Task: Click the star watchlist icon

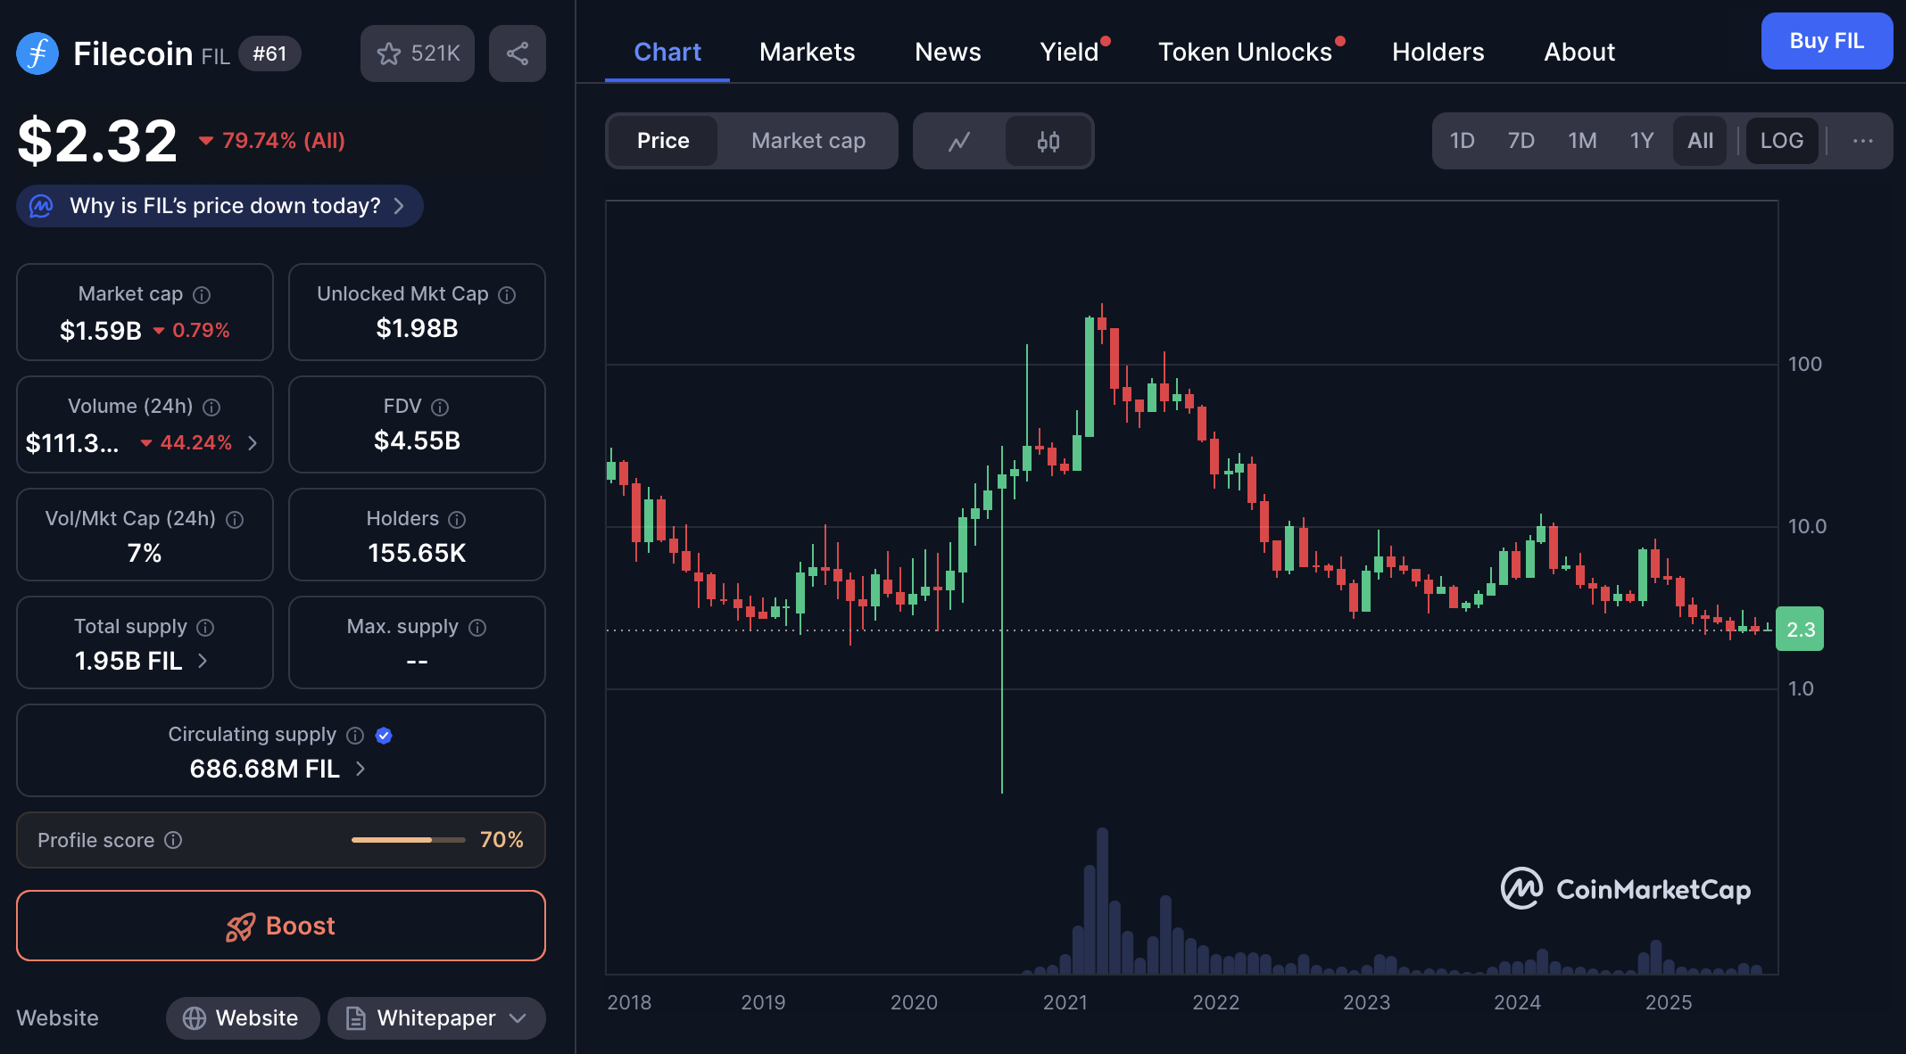Action: click(x=389, y=54)
